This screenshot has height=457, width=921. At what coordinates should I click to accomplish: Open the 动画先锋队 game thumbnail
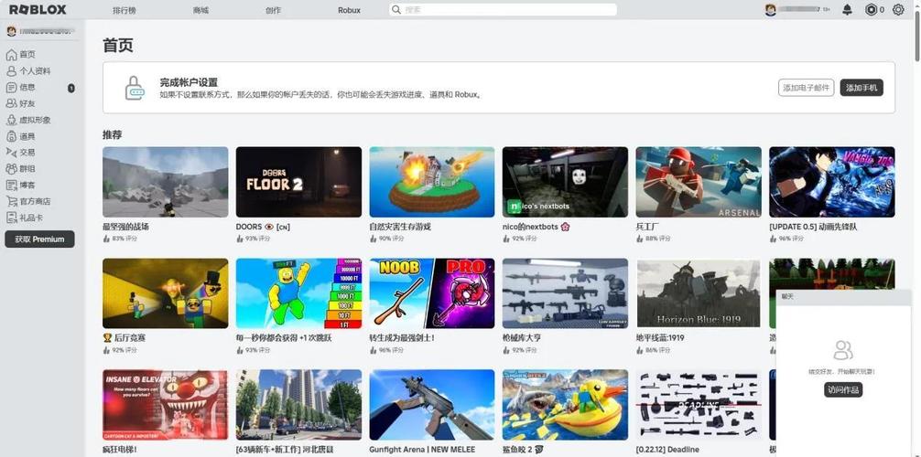(831, 182)
